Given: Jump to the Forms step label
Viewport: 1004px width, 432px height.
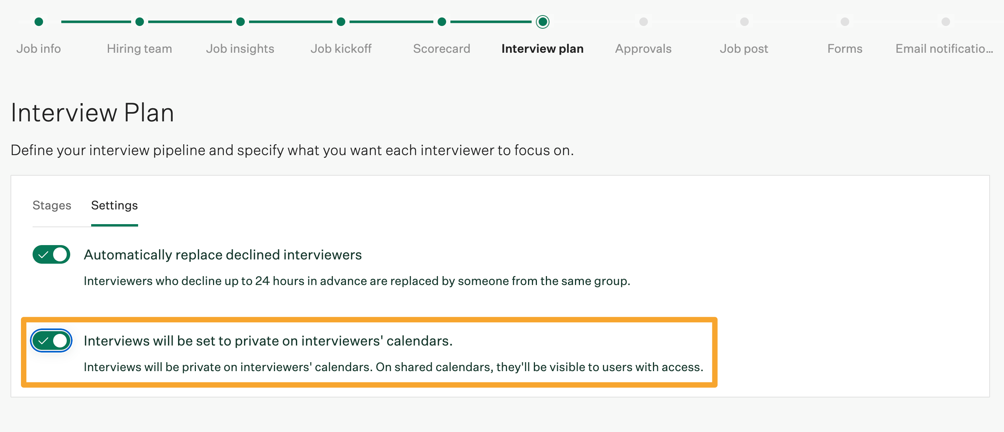Looking at the screenshot, I should tap(845, 49).
